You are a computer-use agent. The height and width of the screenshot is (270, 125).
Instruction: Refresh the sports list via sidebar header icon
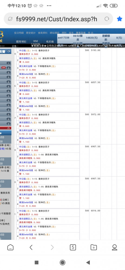pos(9,52)
